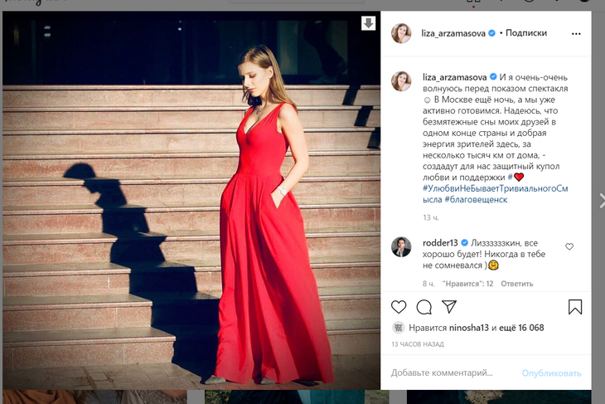
Task: Show comment likes "Нравится: 12"
Action: click(467, 283)
